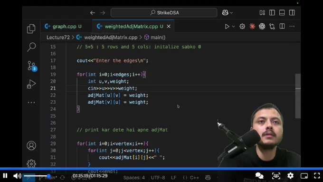The image size is (323, 182).
Task: Click Copilot status icon in status bar
Action: pyautogui.click(x=208, y=178)
